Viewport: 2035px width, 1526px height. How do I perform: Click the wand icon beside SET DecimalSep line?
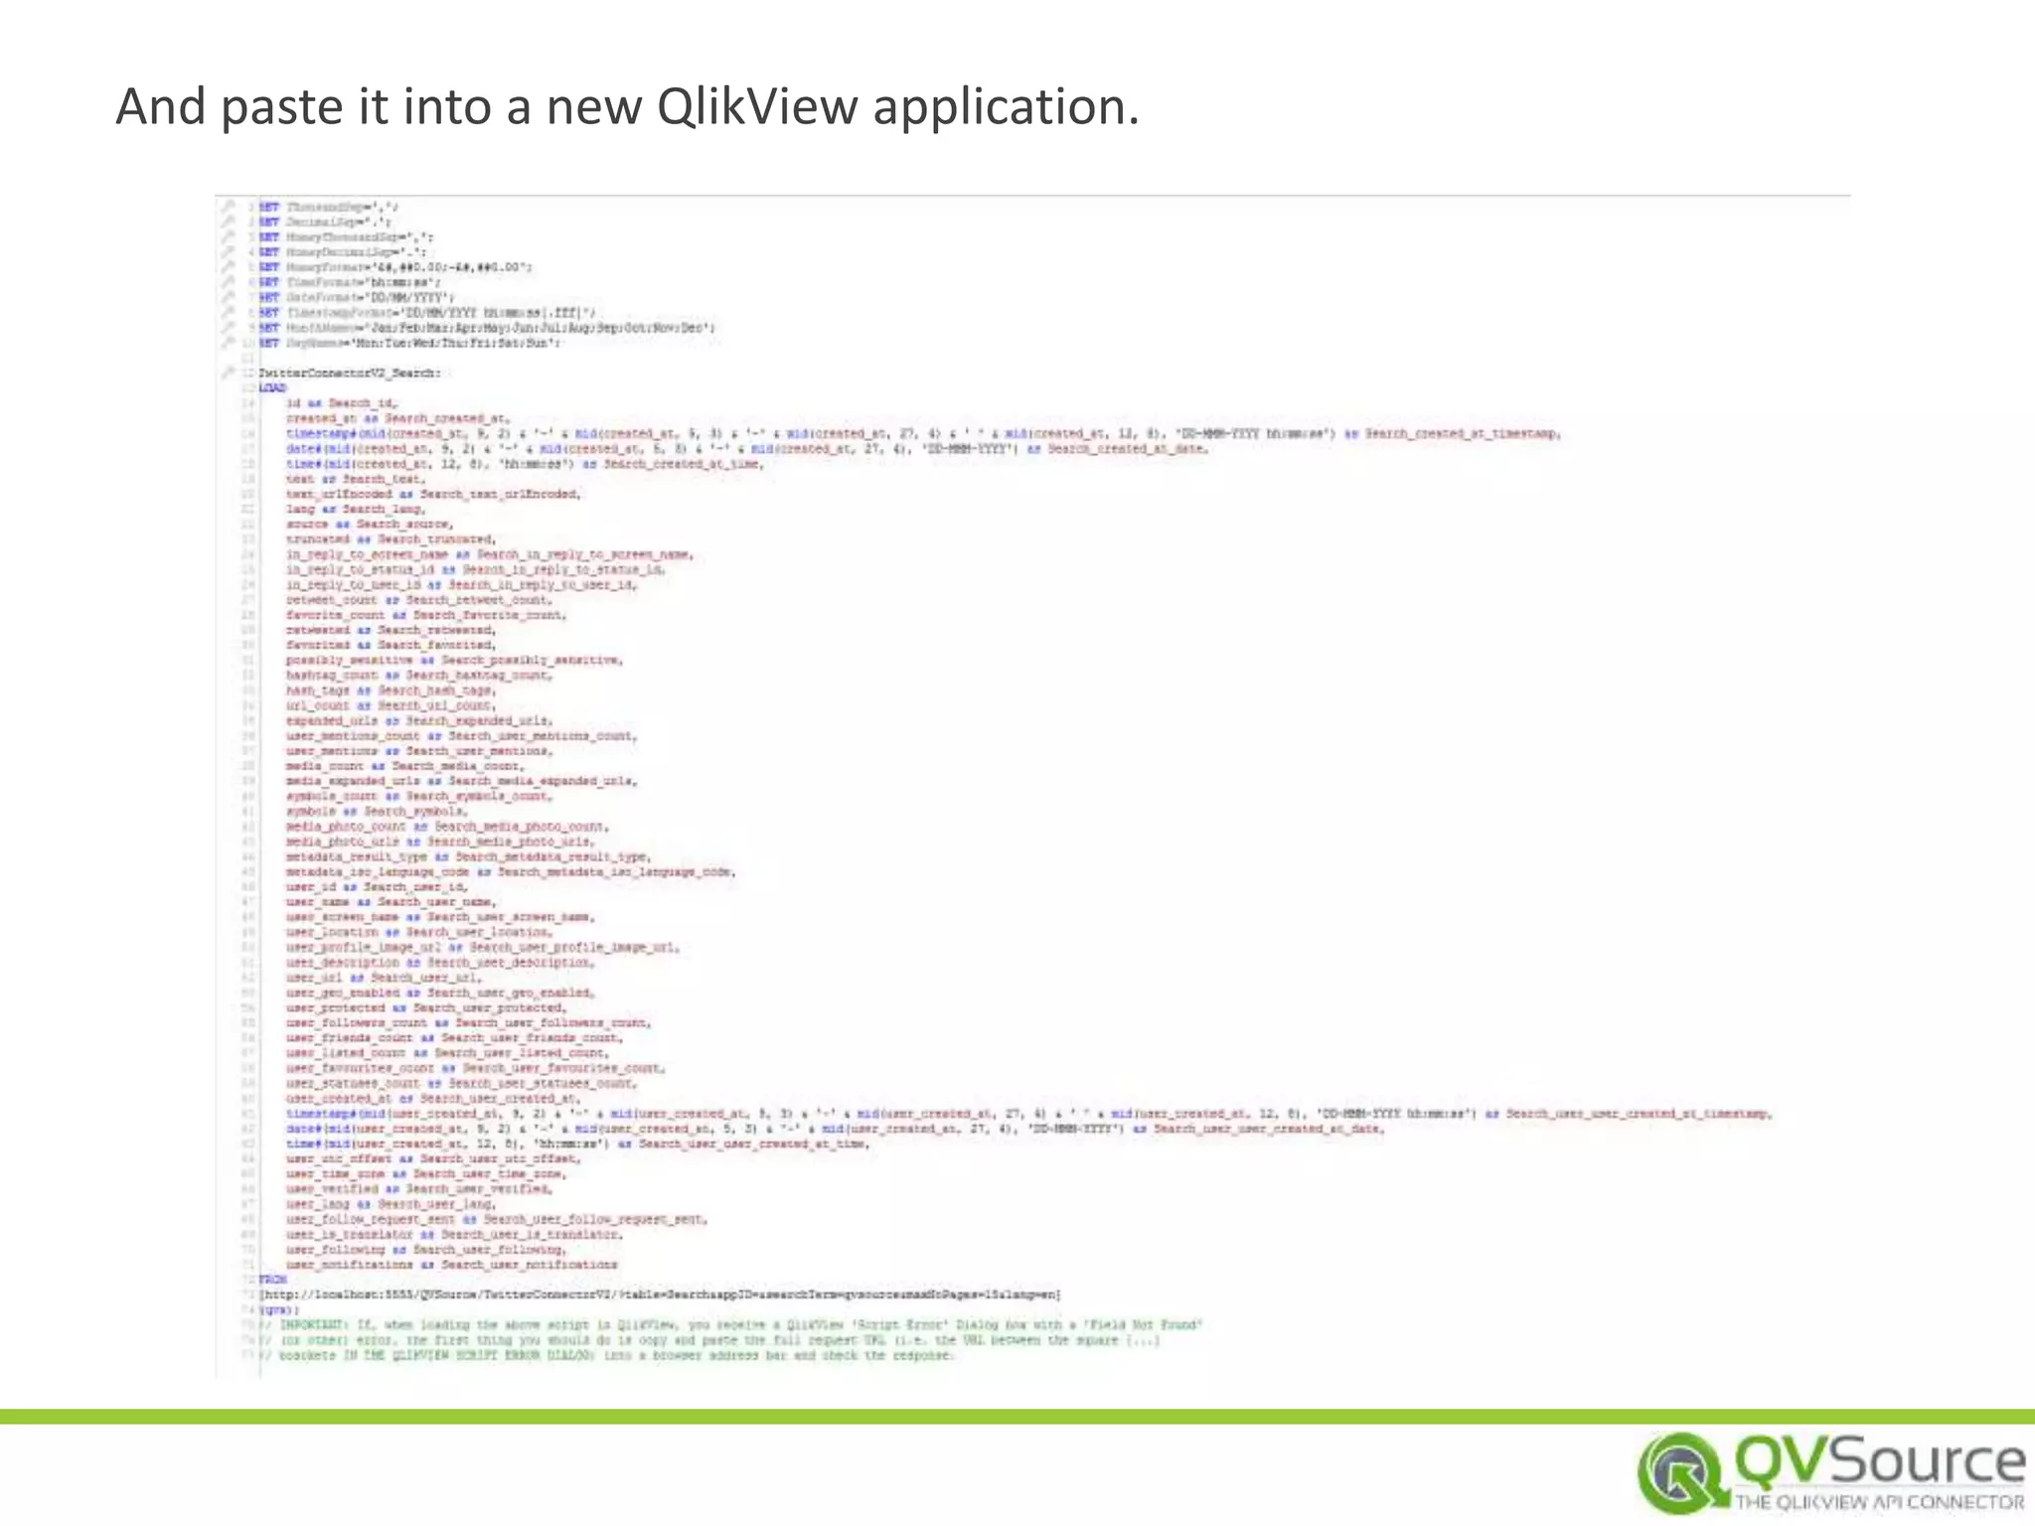click(x=228, y=223)
